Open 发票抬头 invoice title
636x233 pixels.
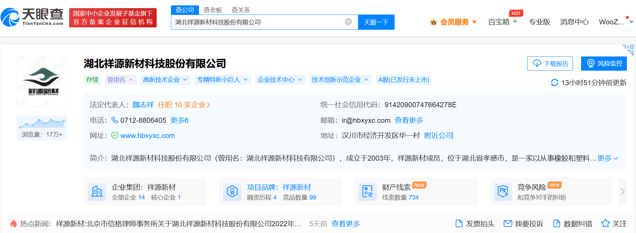(475, 224)
